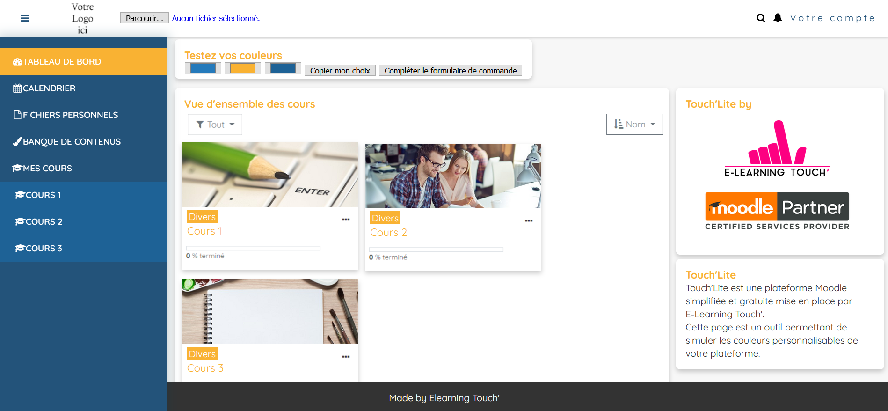Viewport: 888px width, 411px height.
Task: Click the file icon beside Fichiers personnels
Action: 17,115
